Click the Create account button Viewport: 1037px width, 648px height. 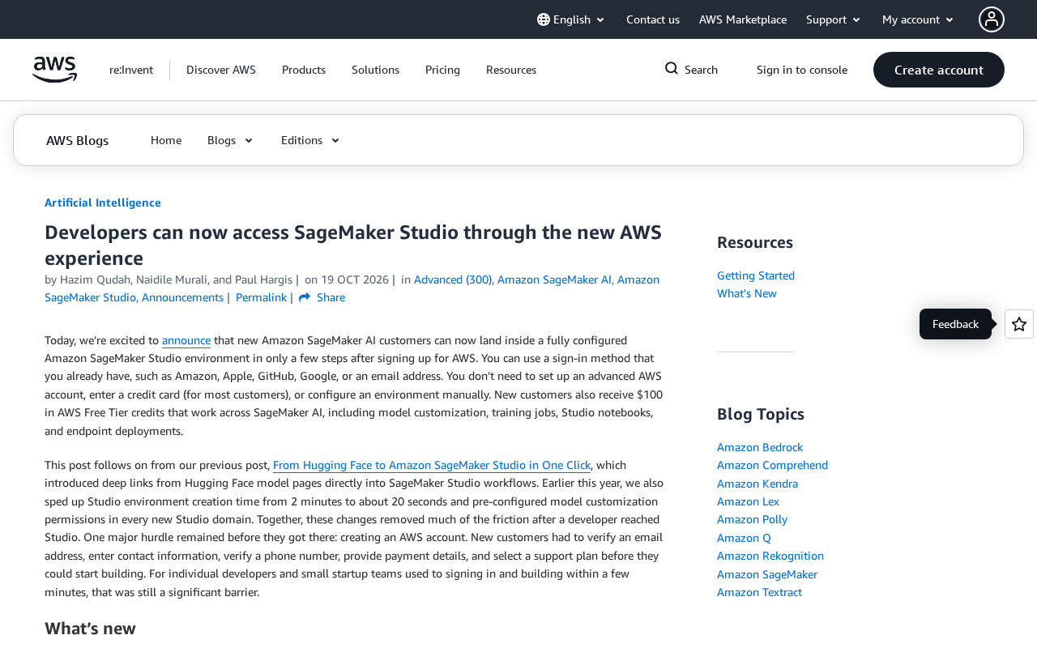coord(939,70)
